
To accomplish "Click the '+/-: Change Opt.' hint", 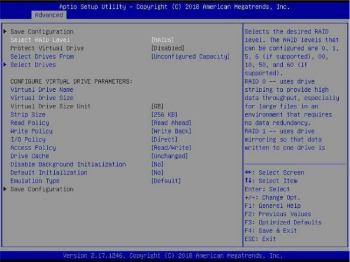I will 272,198.
